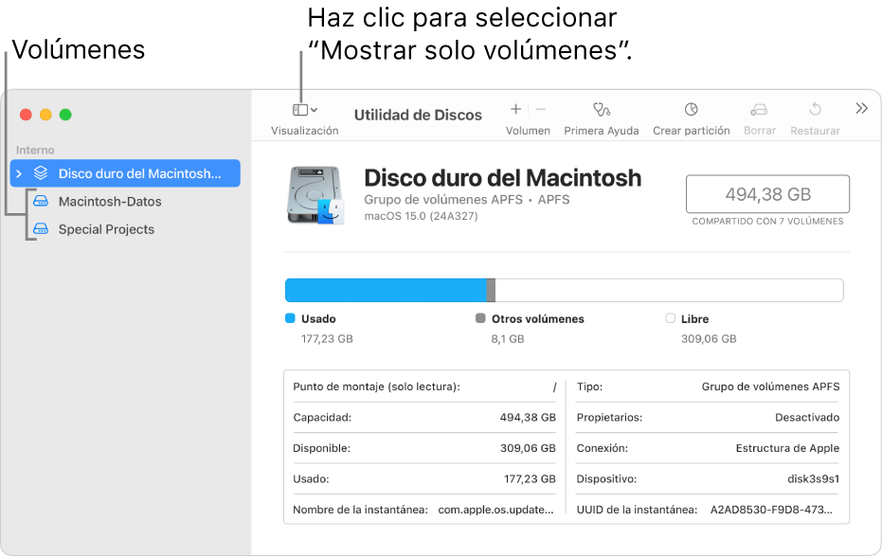Click com.apple.os.update snapshot name

[x=496, y=510]
